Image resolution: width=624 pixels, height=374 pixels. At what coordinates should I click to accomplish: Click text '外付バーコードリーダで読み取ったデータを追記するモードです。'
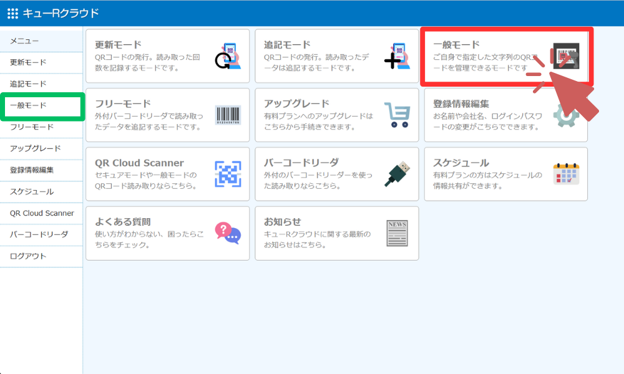coord(149,121)
